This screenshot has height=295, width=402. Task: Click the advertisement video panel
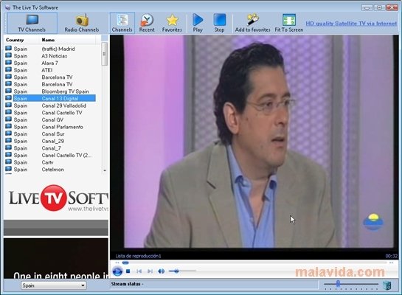[x=56, y=258]
